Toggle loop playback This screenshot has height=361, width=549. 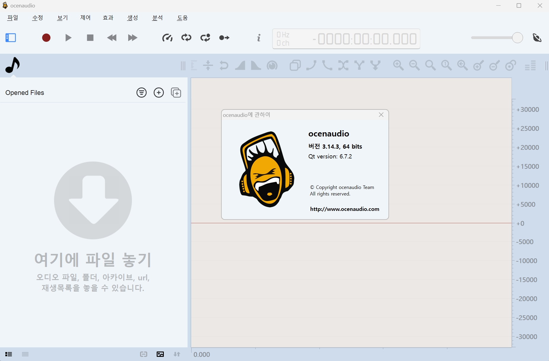click(186, 38)
